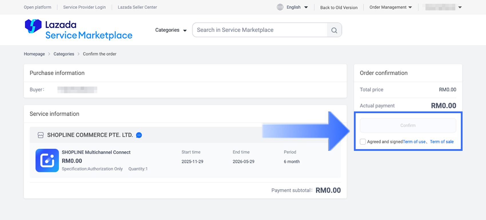Click the Lazada heart logo icon
Image resolution: width=486 pixels, height=220 pixels.
(33, 26)
